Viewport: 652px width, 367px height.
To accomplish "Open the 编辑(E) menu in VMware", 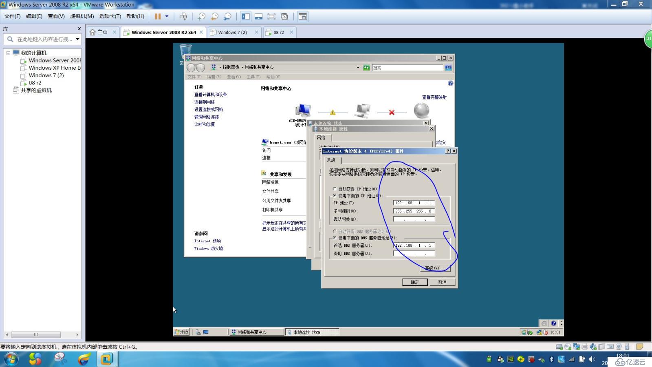I will coord(34,16).
